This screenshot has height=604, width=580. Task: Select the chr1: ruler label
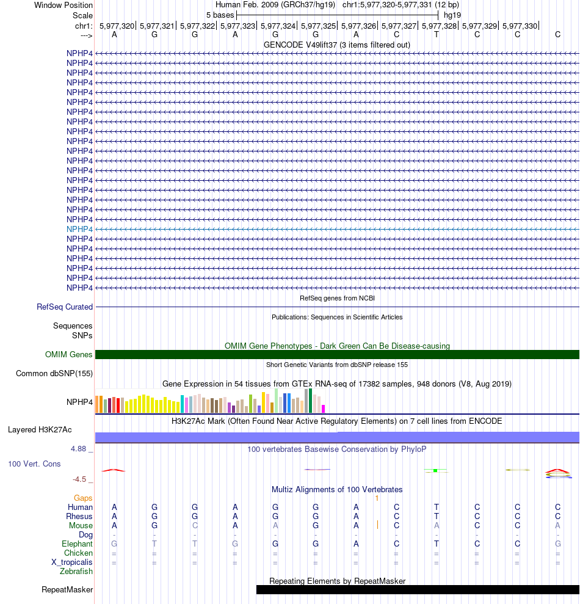click(84, 26)
